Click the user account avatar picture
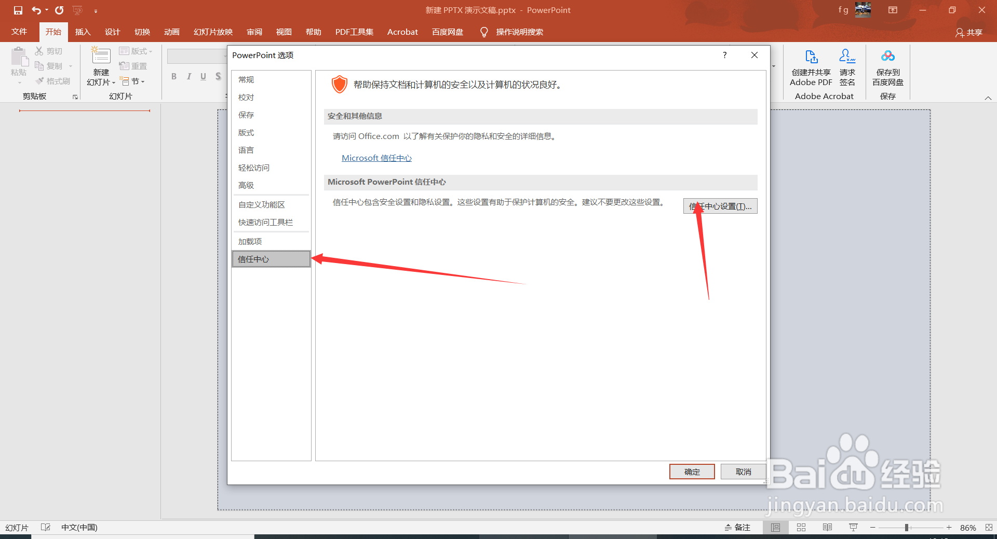997x539 pixels. (863, 10)
